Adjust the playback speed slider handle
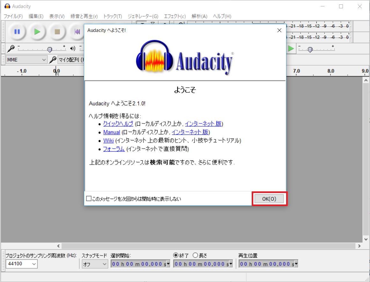The image size is (370, 282). (310, 49)
